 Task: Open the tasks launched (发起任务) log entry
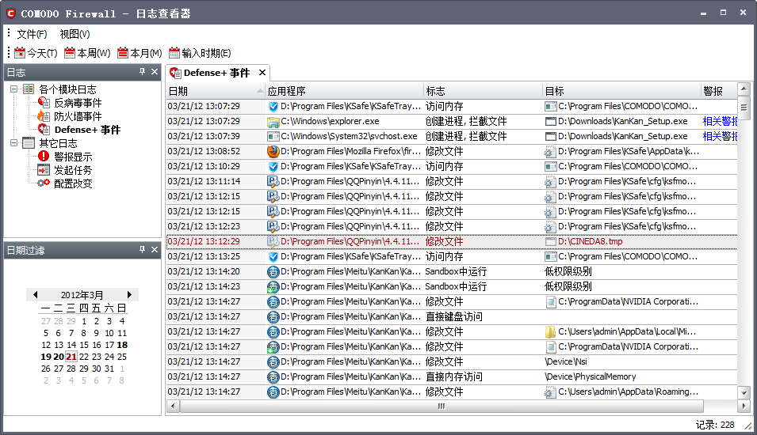click(72, 170)
